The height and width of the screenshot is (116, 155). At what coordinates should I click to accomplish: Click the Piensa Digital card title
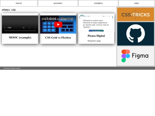(96, 36)
